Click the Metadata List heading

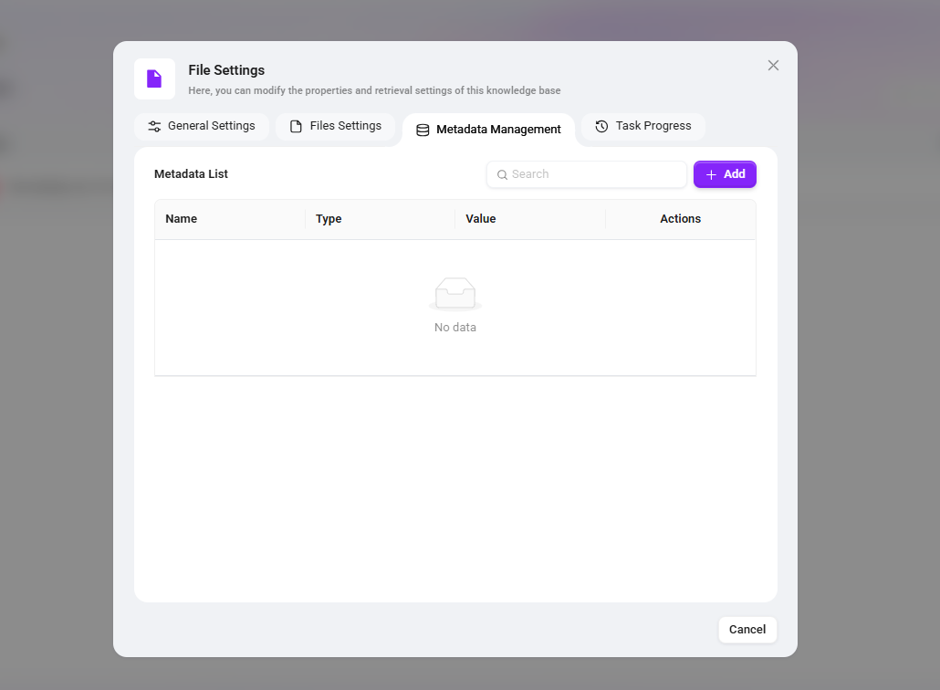click(192, 173)
